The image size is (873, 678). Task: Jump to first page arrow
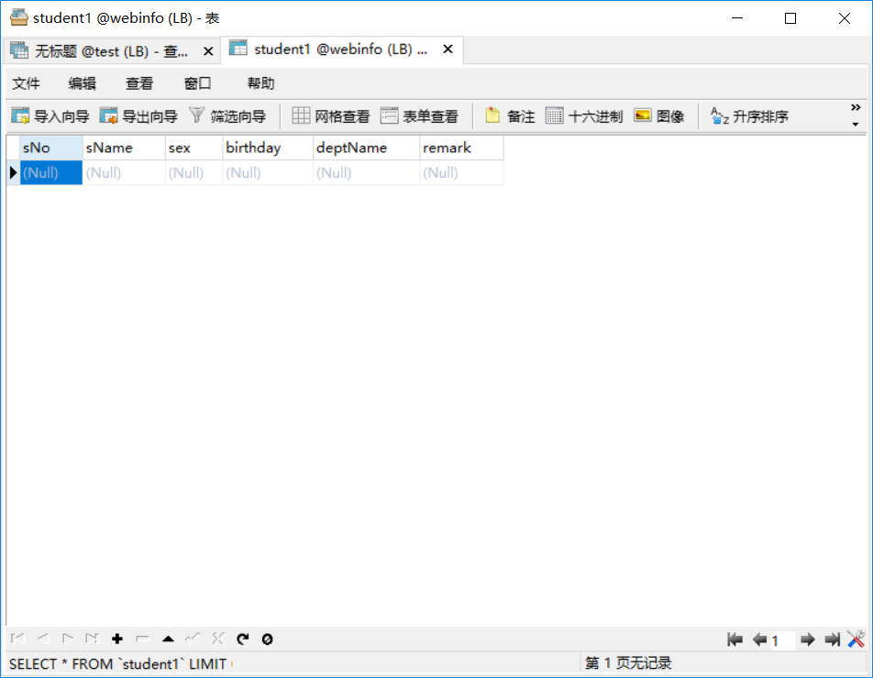(x=735, y=640)
